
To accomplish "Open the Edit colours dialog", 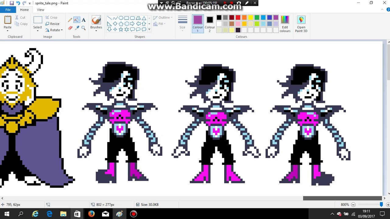I will click(x=285, y=24).
